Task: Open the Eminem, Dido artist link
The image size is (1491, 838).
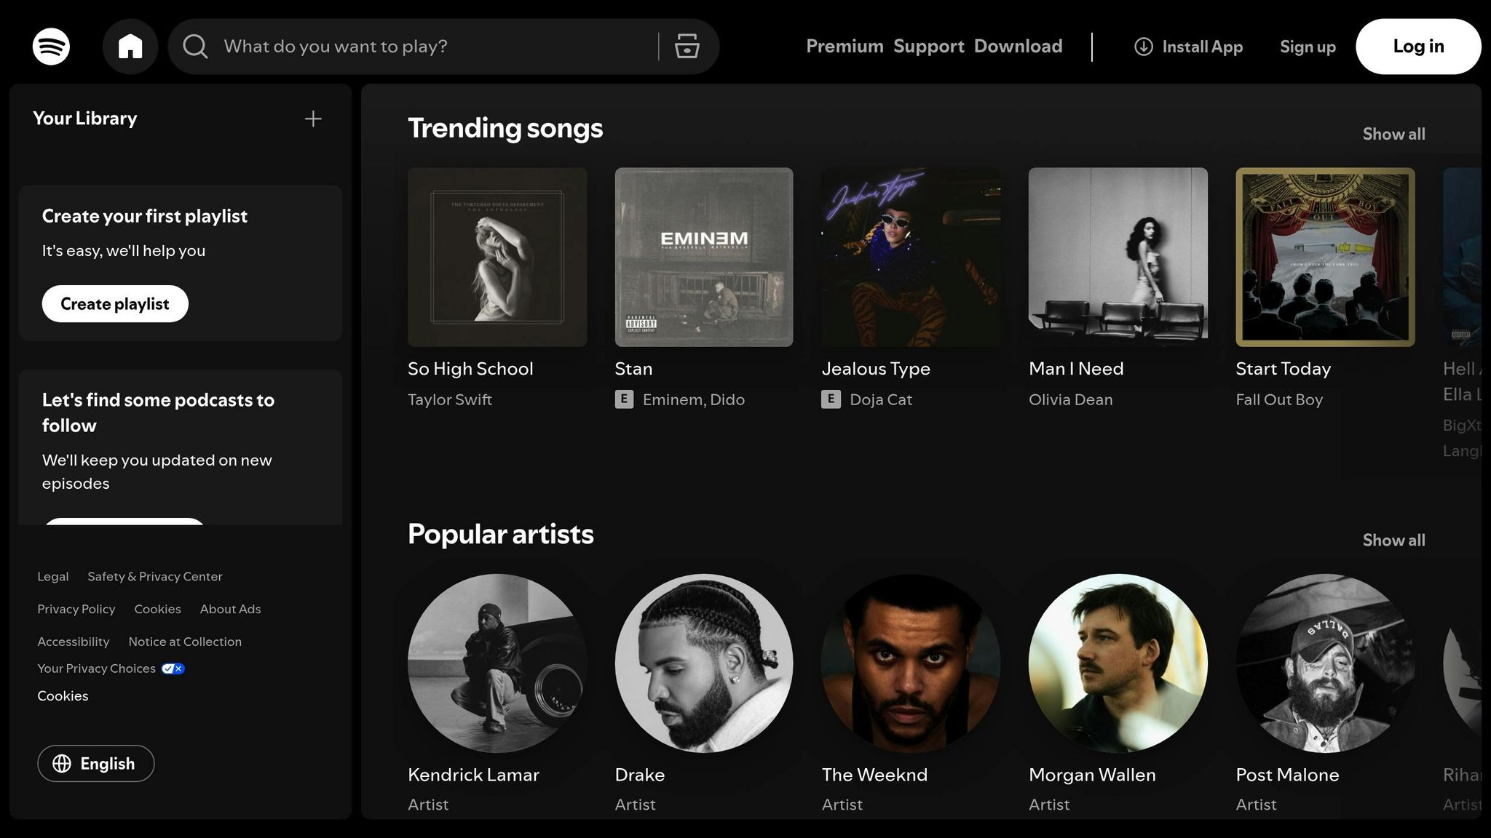Action: pos(694,399)
